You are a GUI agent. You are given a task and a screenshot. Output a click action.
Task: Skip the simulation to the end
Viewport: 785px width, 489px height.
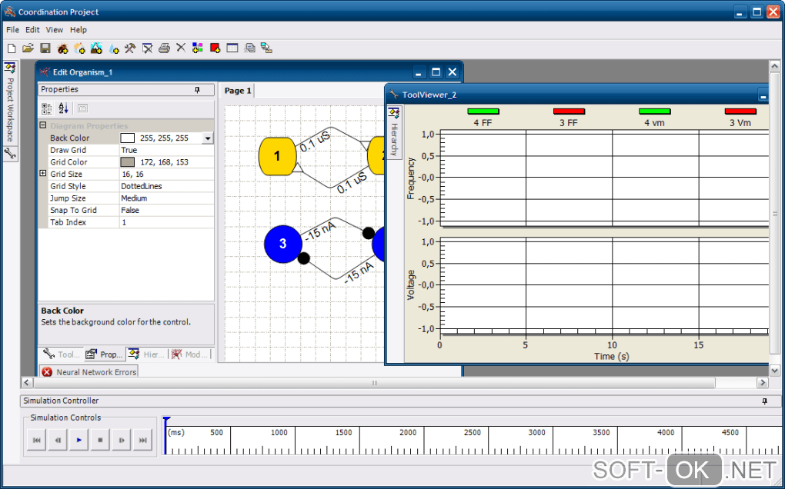click(x=142, y=440)
